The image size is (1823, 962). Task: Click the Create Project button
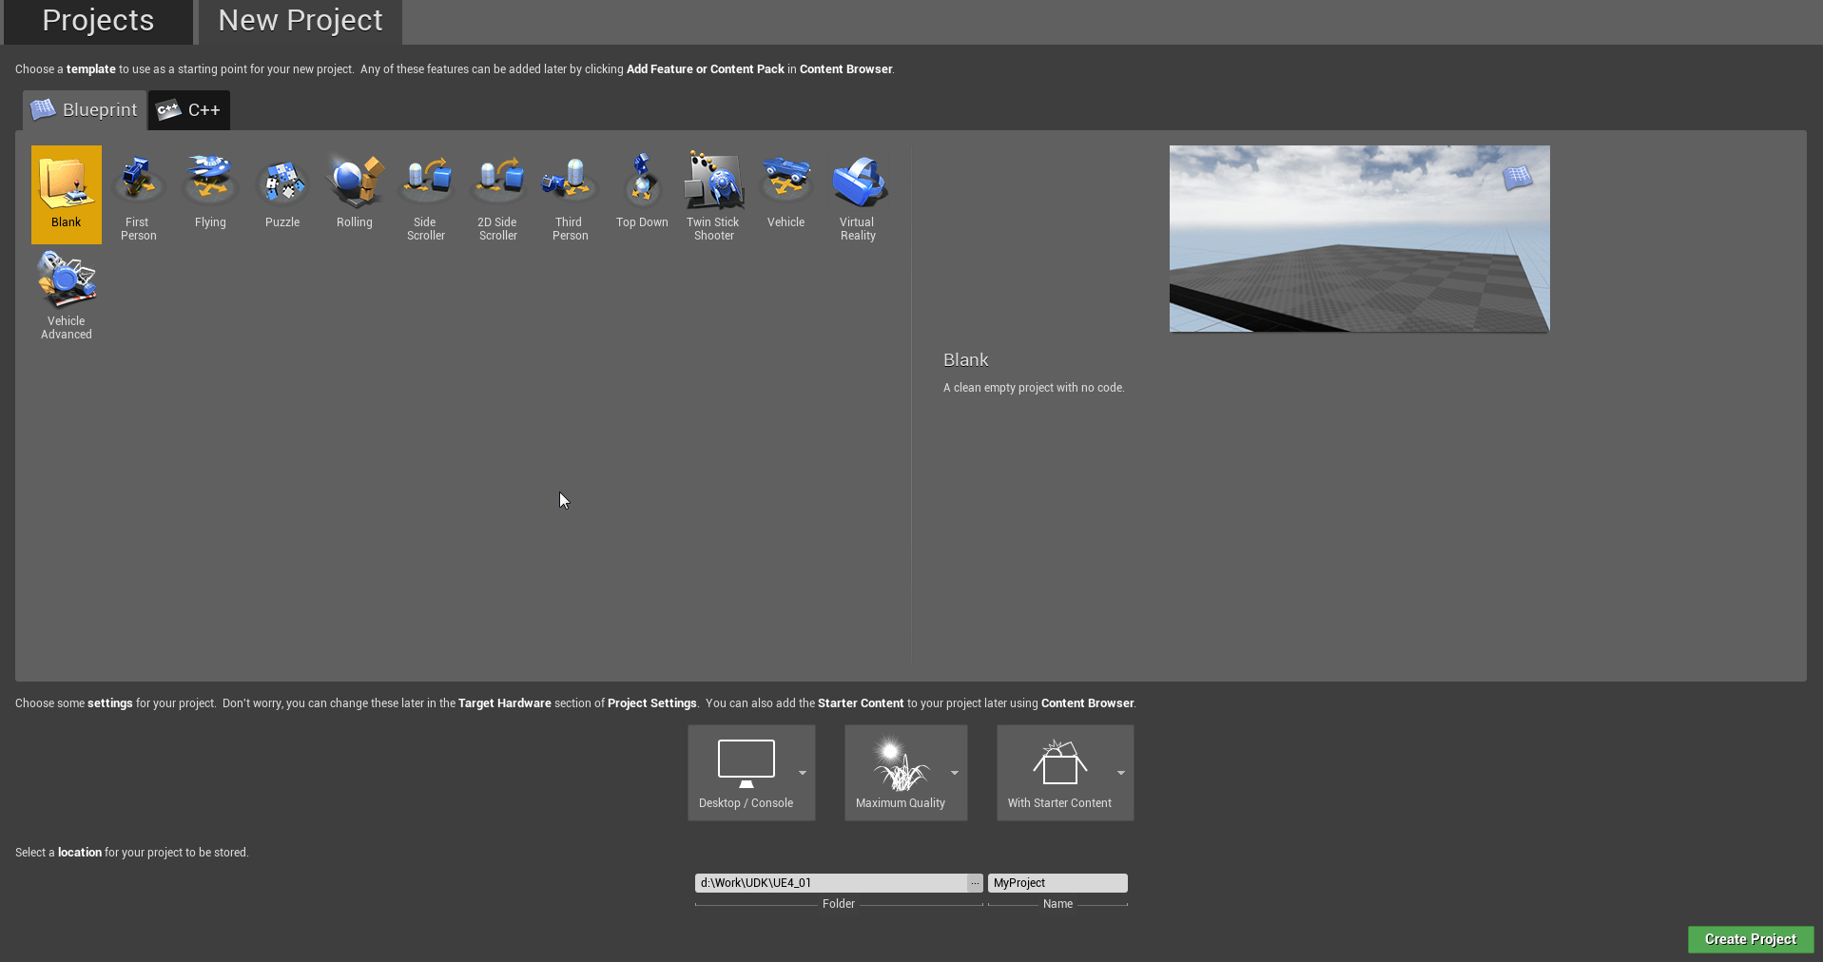(x=1750, y=939)
